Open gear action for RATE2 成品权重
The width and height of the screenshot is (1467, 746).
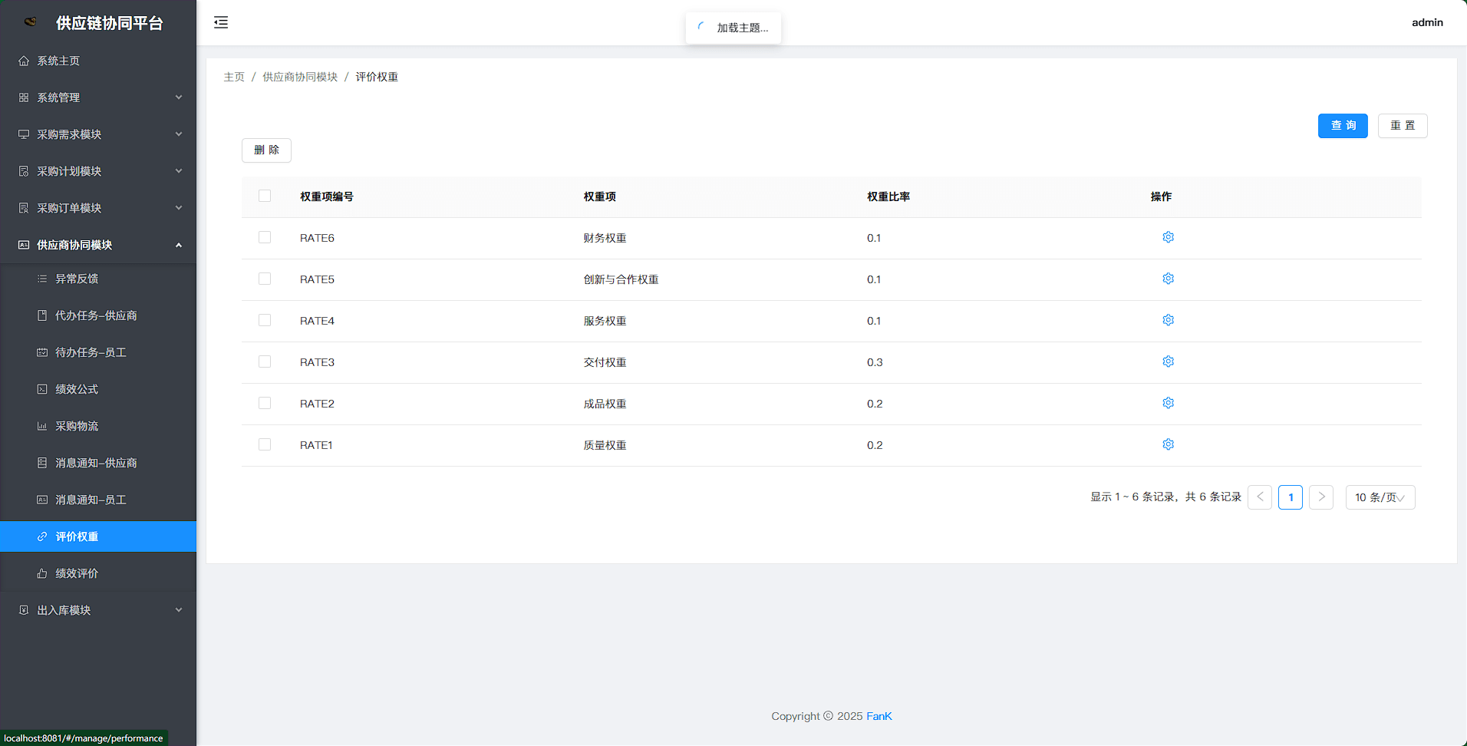point(1168,403)
